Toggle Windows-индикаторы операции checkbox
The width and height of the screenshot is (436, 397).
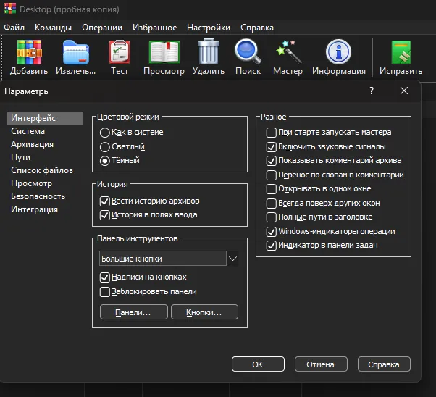[x=272, y=232]
